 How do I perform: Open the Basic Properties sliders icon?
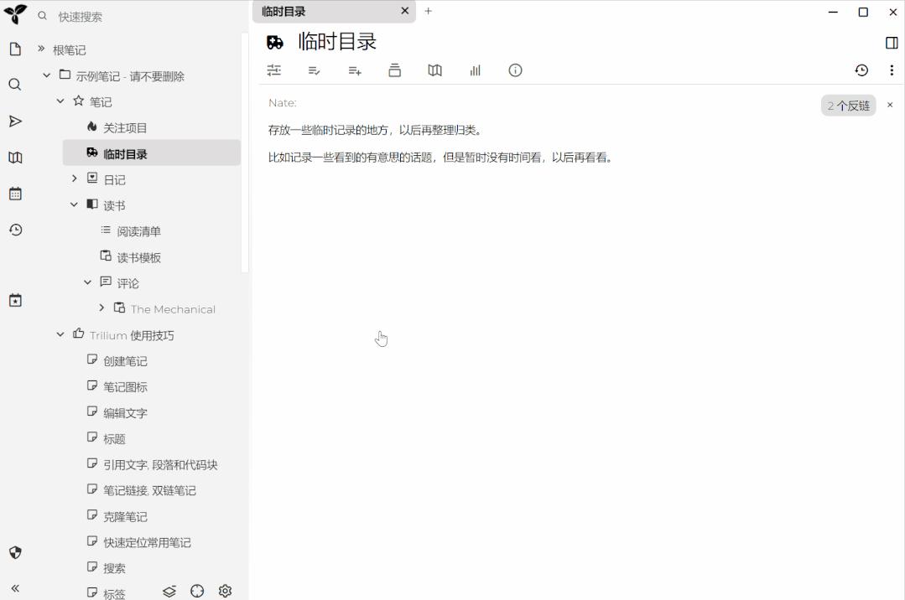tap(273, 70)
